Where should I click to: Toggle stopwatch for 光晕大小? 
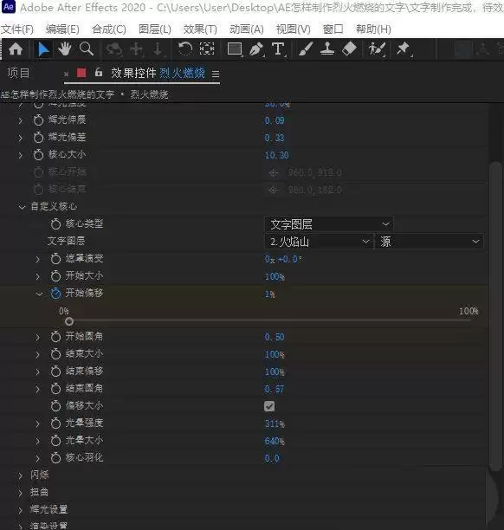55,441
